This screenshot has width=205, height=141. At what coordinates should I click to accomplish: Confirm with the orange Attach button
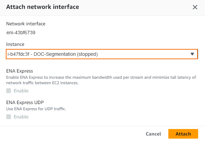183,134
